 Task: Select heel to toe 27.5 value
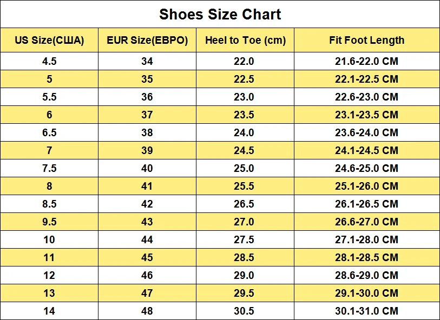(244, 239)
